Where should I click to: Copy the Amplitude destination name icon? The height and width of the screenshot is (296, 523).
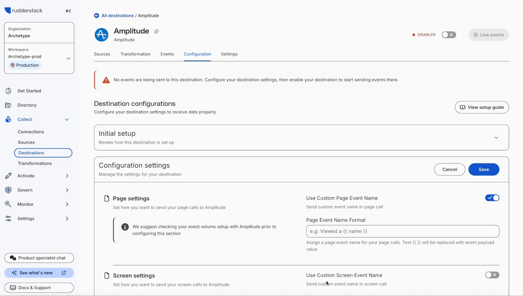coord(156,31)
